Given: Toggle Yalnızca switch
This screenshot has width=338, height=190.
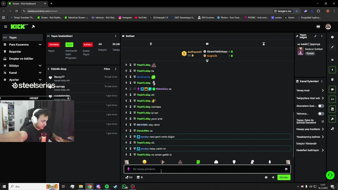Looking at the screenshot, I should pyautogui.click(x=321, y=114).
